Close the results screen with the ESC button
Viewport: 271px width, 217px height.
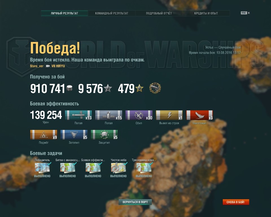(x=245, y=13)
